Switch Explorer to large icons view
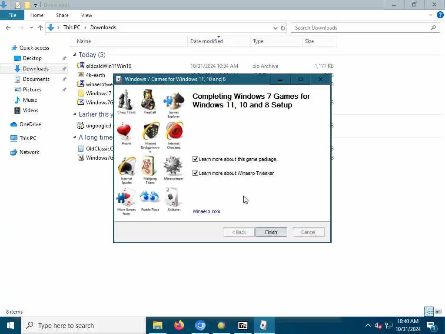This screenshot has width=445, height=334. coord(438,311)
